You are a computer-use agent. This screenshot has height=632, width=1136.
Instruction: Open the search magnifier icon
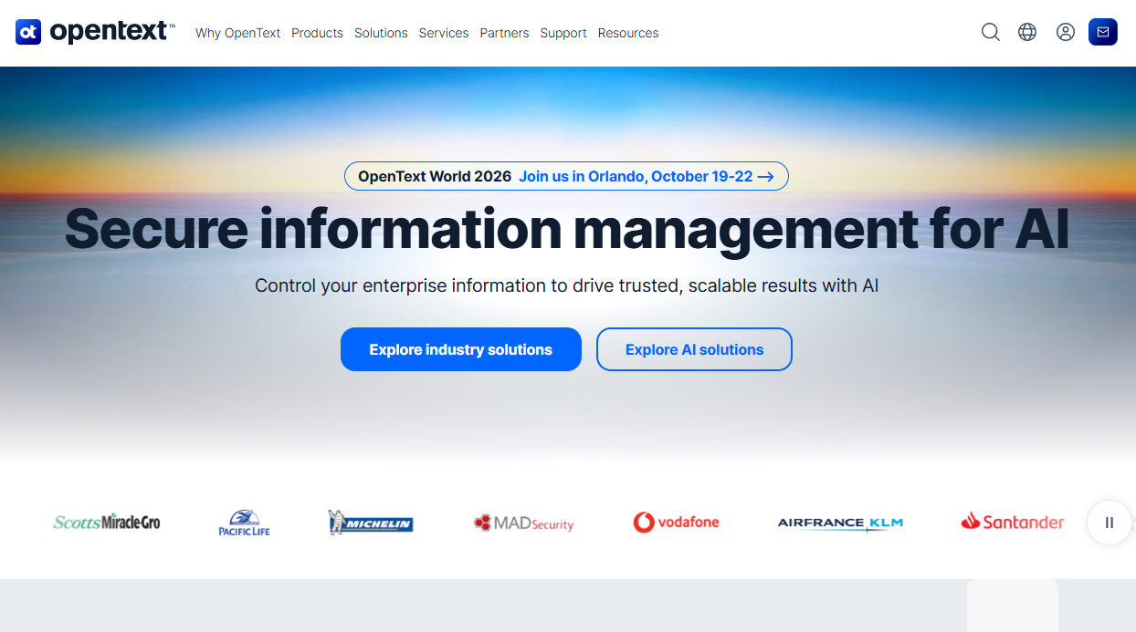coord(991,32)
